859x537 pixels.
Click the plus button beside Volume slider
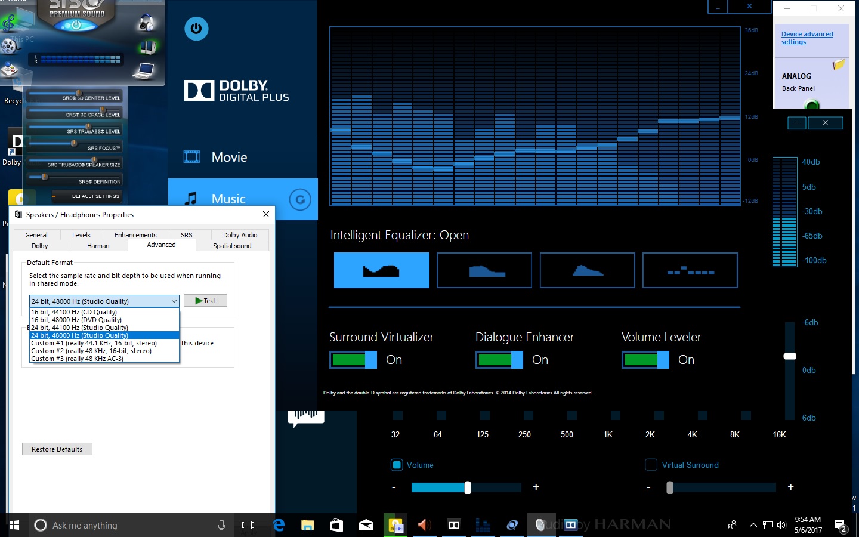[536, 487]
